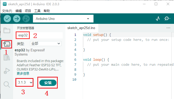Click line number 10 in gutter
This screenshot has height=99, width=174.
[74, 80]
